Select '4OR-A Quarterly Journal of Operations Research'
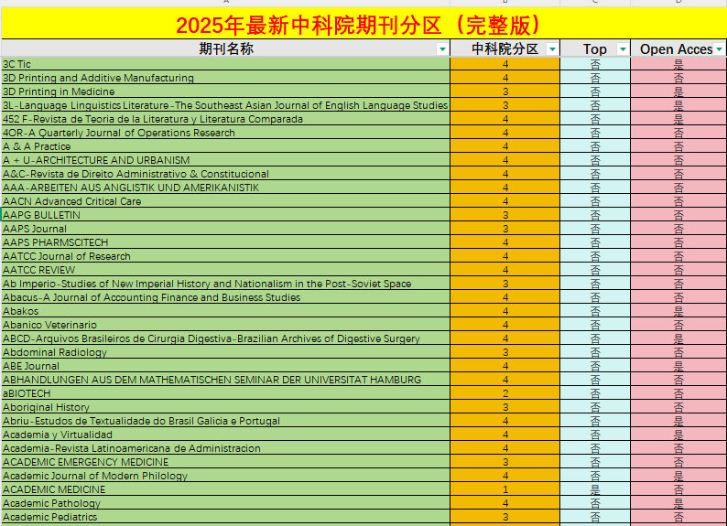 226,133
